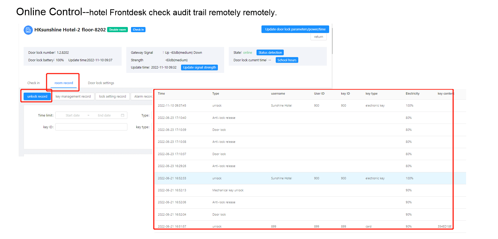Click the Double room tag
The width and height of the screenshot is (498, 239).
[117, 30]
